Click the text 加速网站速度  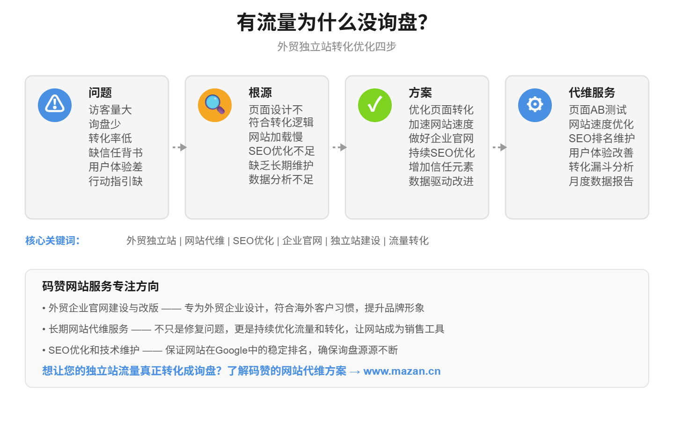pos(441,124)
